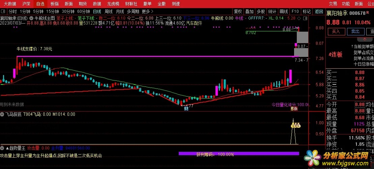The image size is (374, 169).
Task: Open F10 company info
Action: coord(295,11)
